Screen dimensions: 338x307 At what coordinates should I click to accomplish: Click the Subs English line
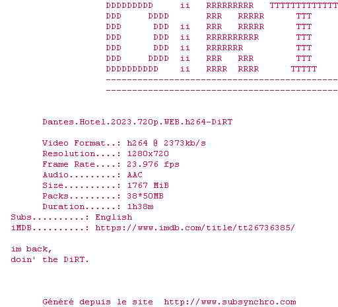[x=71, y=217]
